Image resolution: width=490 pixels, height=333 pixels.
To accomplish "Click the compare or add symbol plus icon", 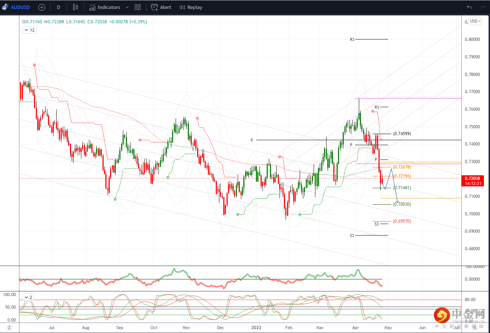I will point(42,7).
